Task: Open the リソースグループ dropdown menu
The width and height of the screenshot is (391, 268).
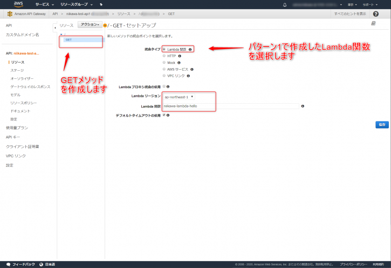Action: [76, 4]
